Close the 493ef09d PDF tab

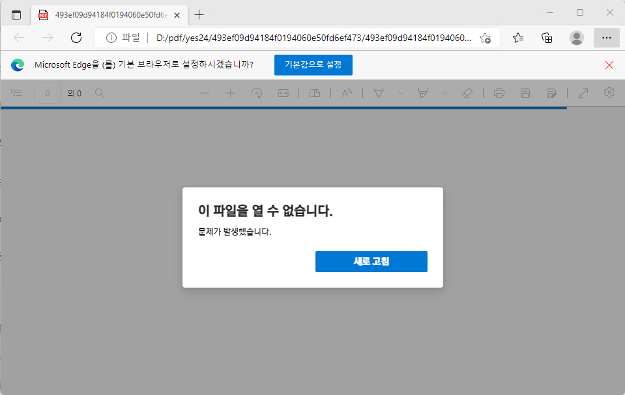click(x=177, y=15)
